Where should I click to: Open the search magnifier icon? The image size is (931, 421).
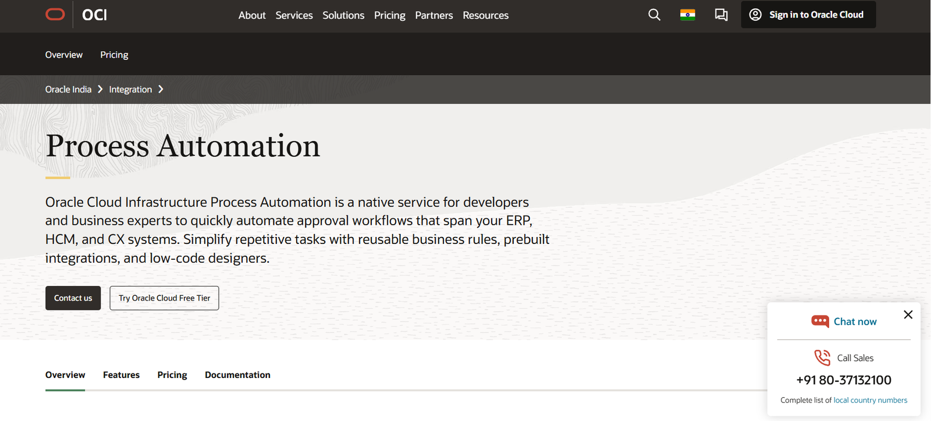click(654, 15)
